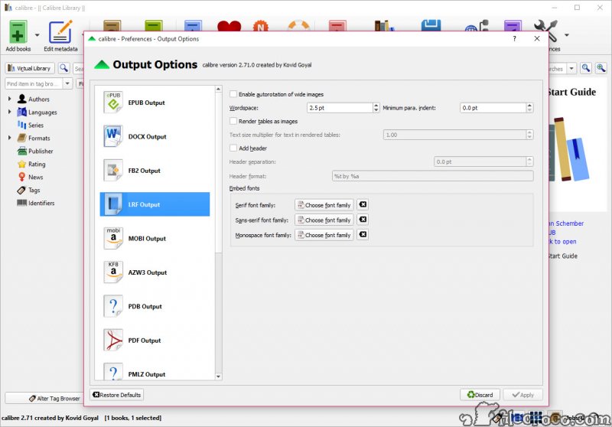Open saved searches dropdown arrow

(571, 68)
